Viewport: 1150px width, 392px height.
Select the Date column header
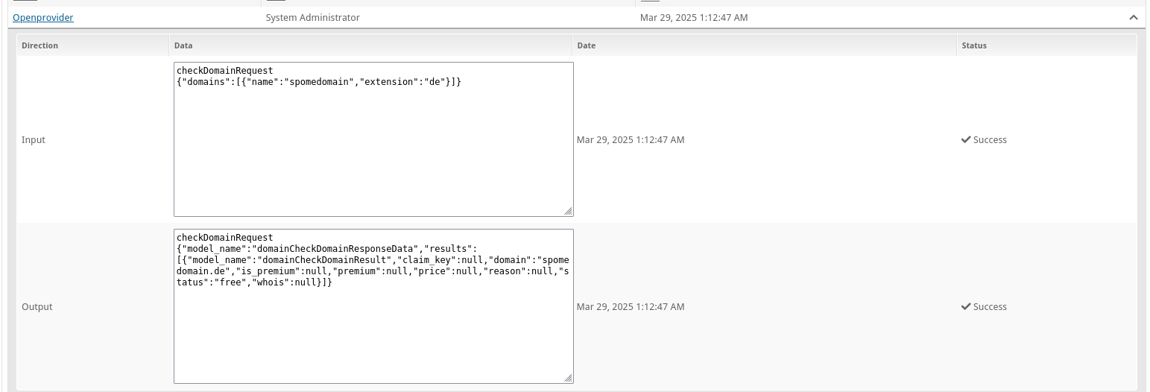(587, 45)
